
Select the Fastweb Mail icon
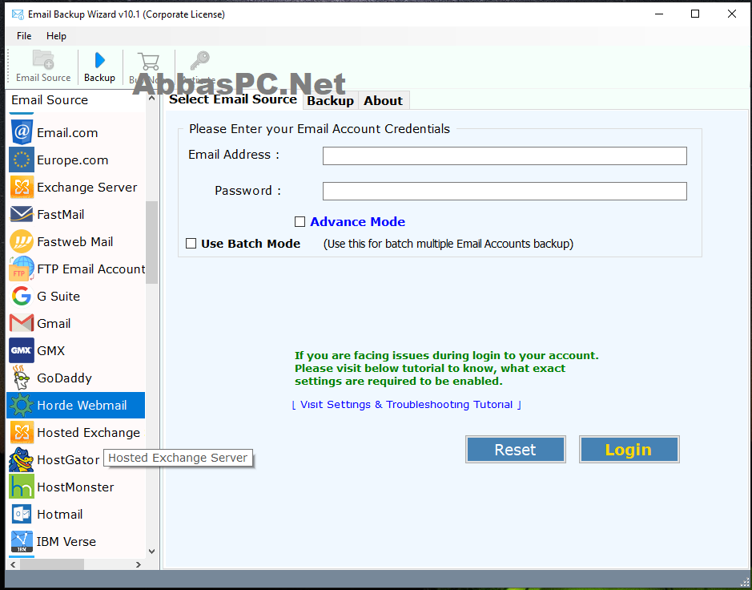(22, 241)
